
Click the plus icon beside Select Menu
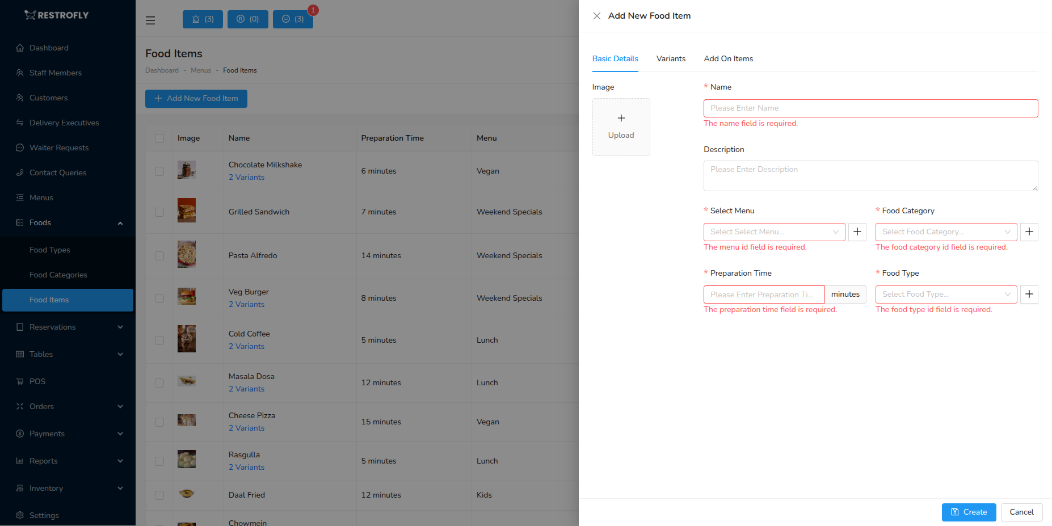click(857, 232)
